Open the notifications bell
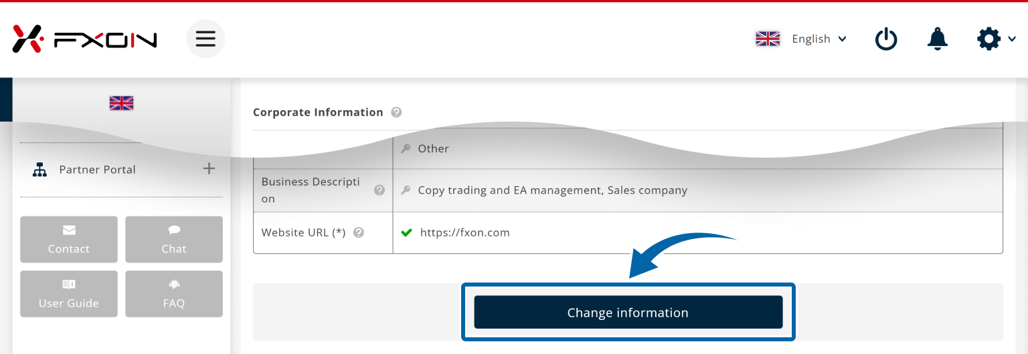This screenshot has width=1028, height=354. [937, 39]
